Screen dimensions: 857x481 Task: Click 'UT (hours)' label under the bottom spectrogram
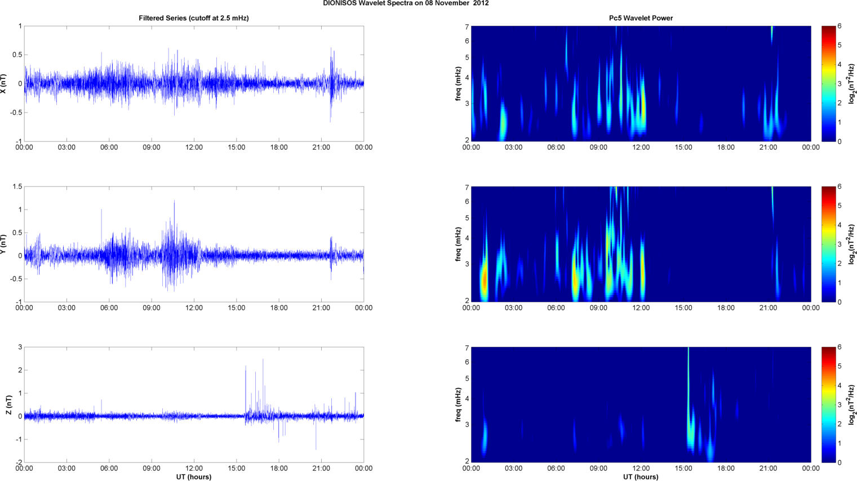pos(641,477)
